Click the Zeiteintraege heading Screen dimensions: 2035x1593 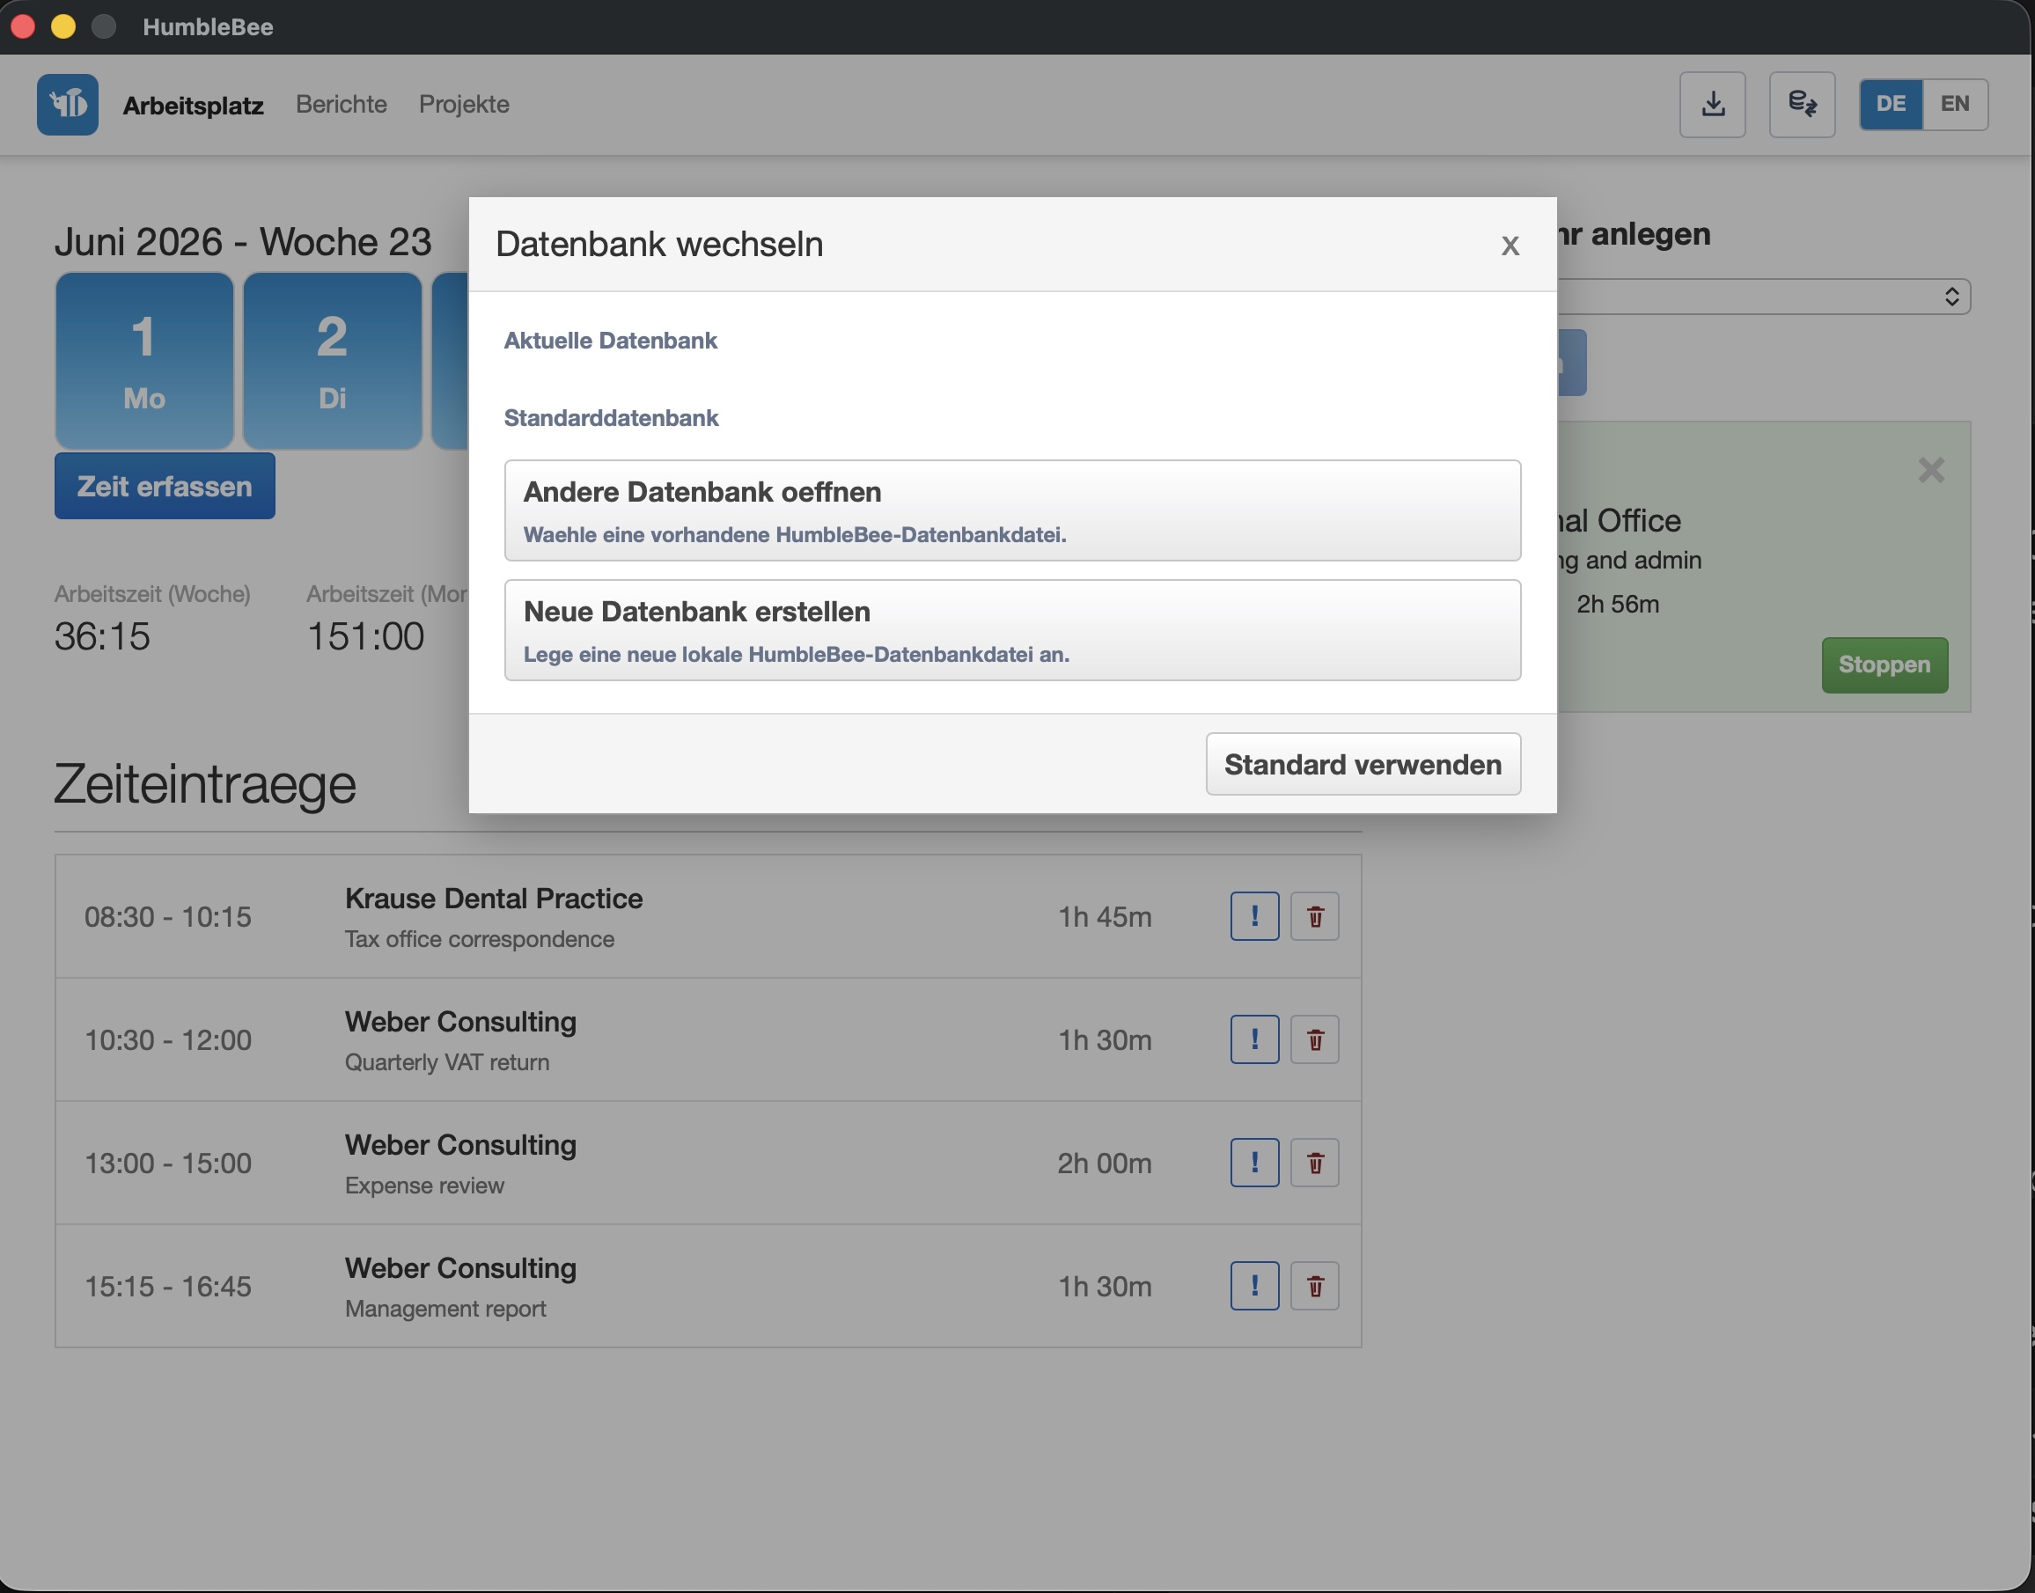coord(205,784)
